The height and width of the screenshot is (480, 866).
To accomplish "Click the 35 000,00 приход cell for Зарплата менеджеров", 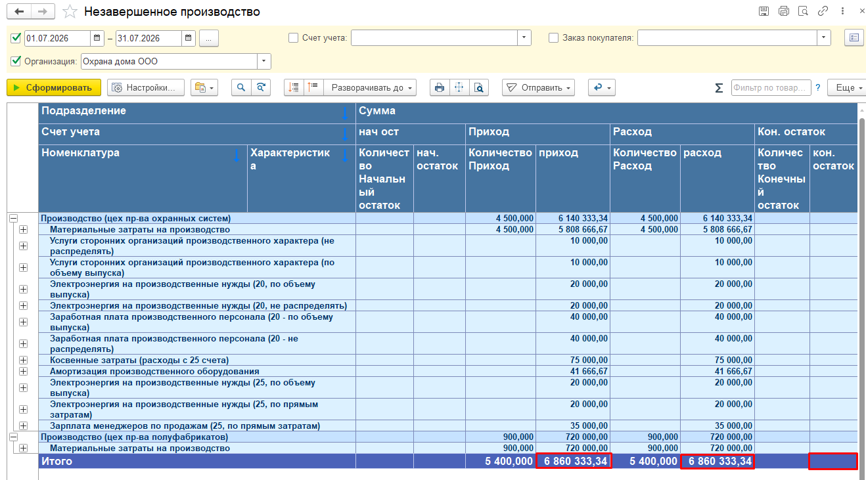I will coord(574,425).
